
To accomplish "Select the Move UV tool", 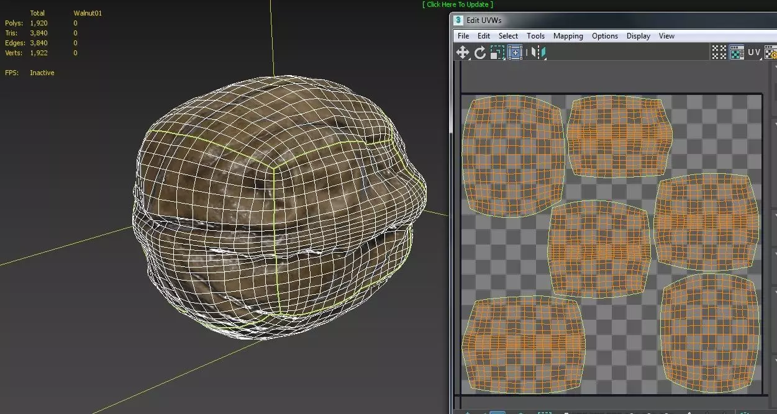I will click(463, 53).
